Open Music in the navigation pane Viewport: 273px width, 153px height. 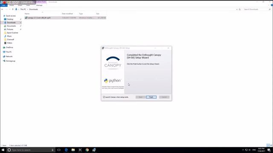(9, 36)
